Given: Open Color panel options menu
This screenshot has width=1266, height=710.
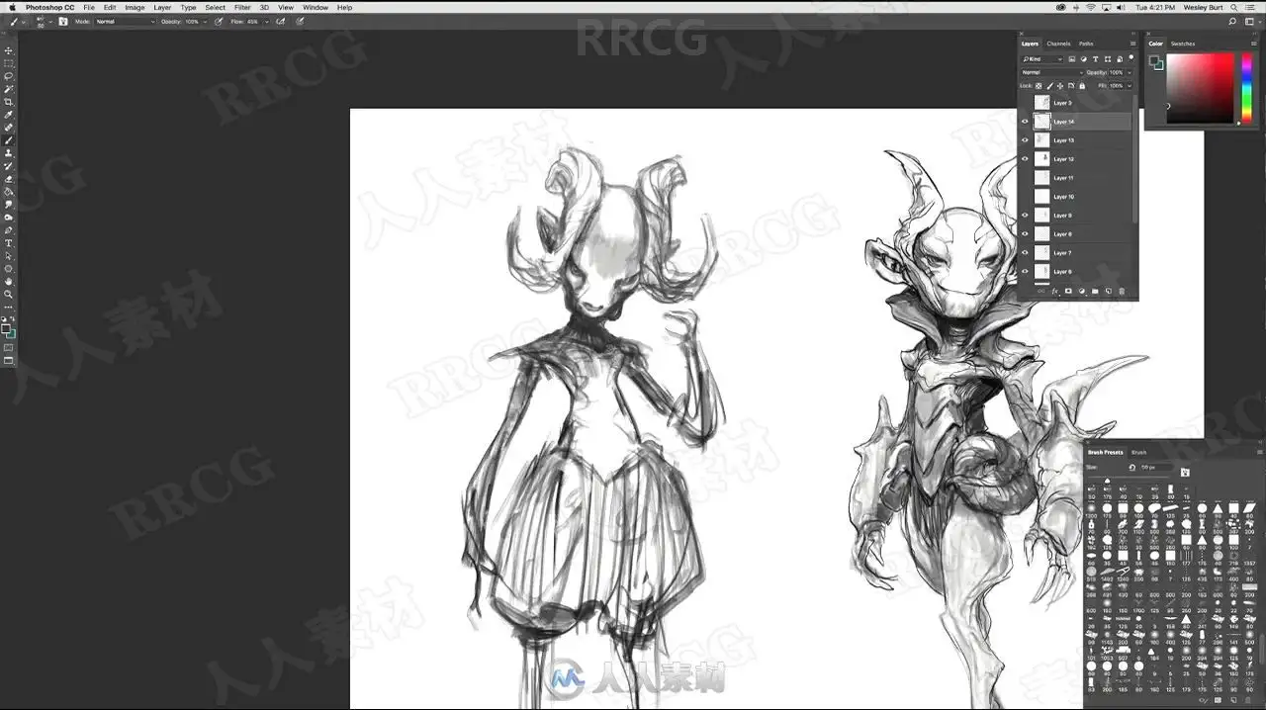Looking at the screenshot, I should (1254, 44).
